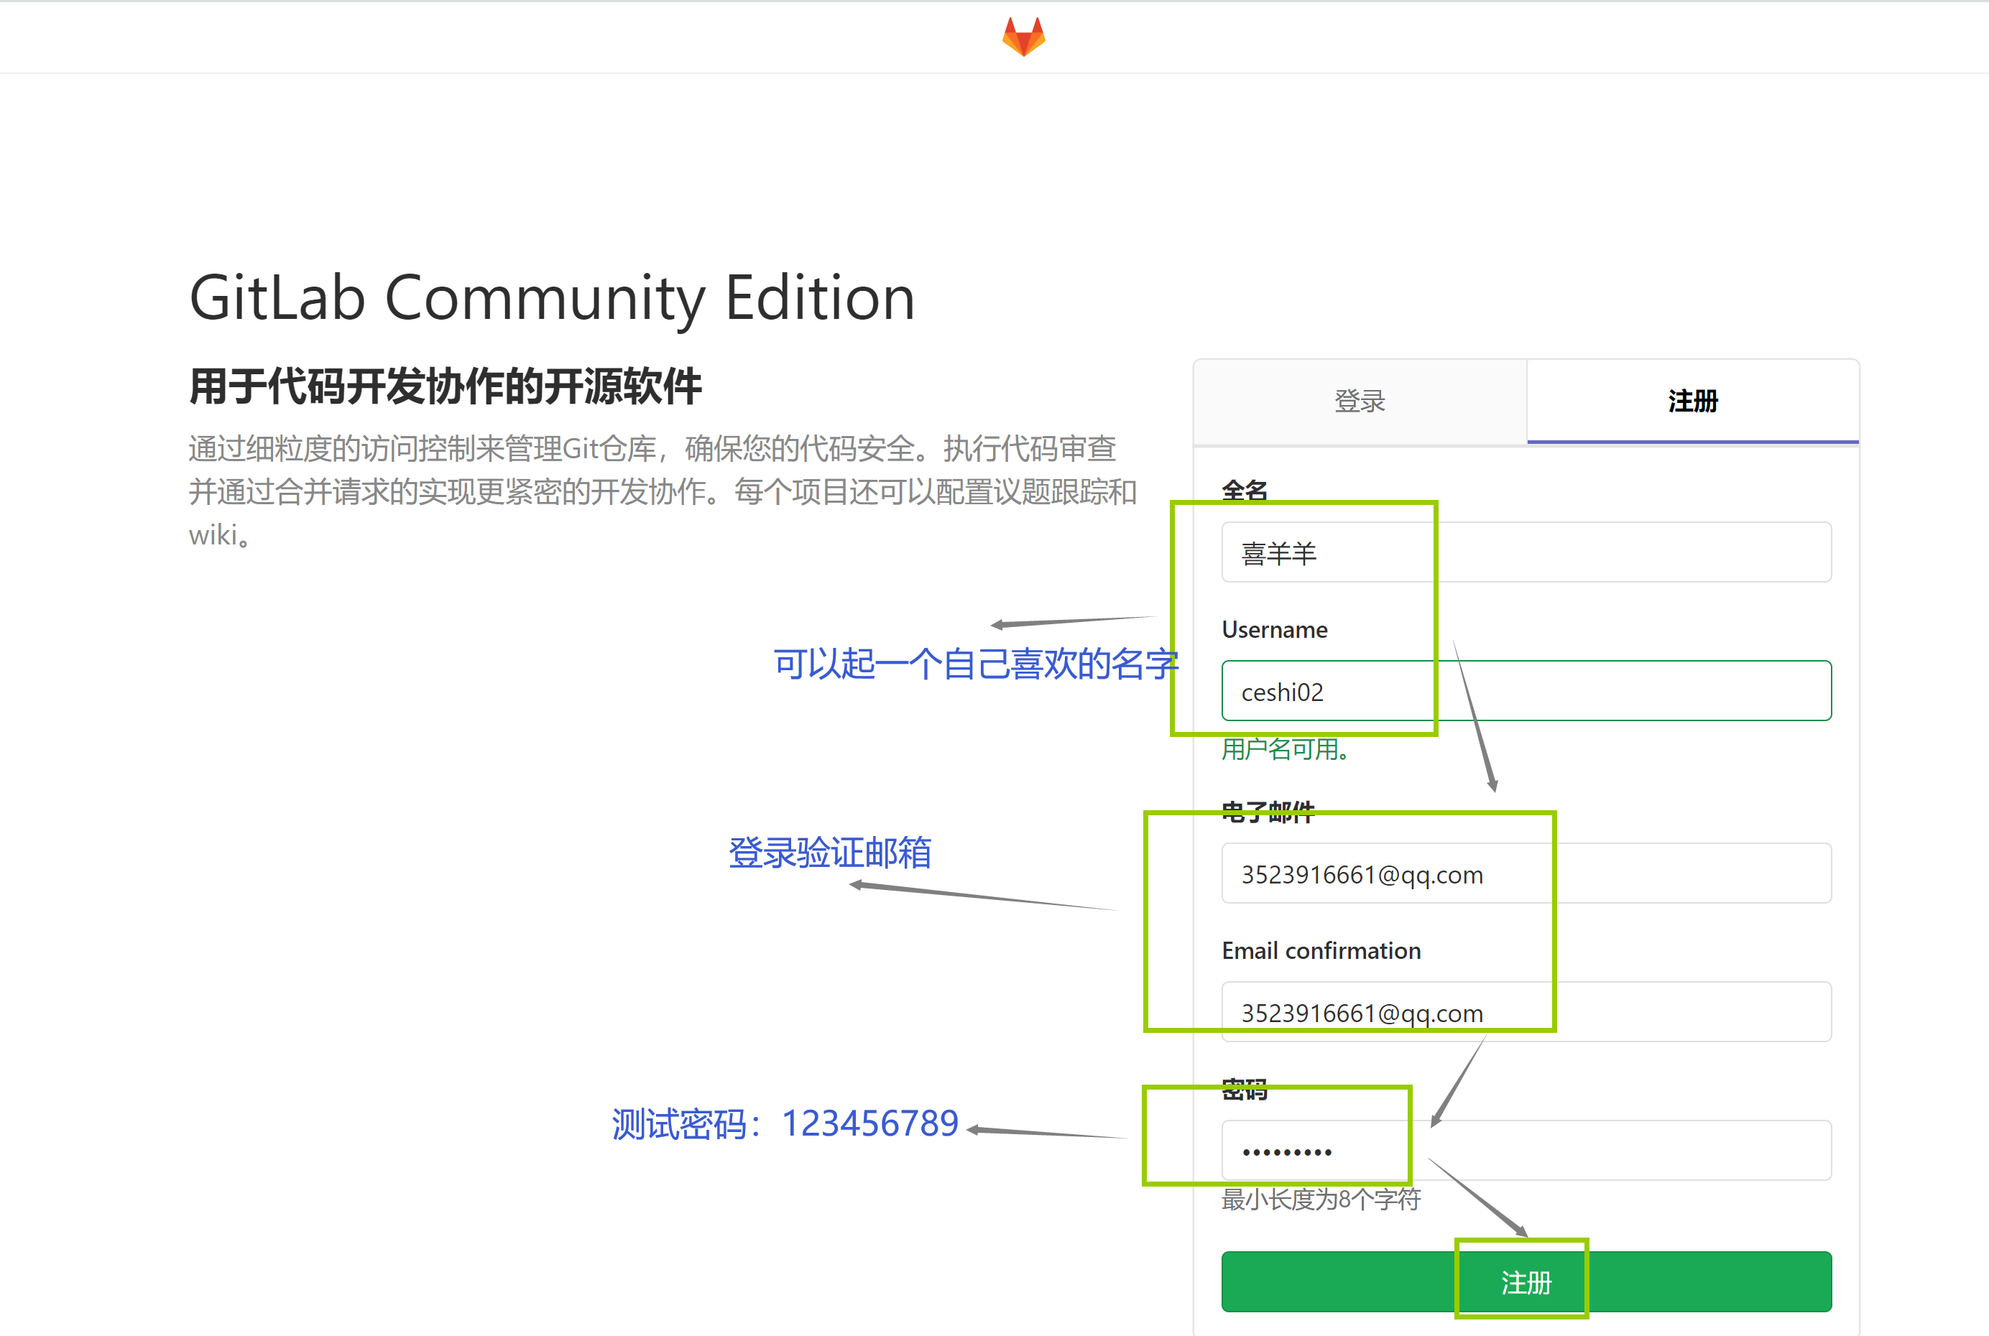Focus the 全名 input field
Screen dimensions: 1989x1336
[x=1526, y=552]
